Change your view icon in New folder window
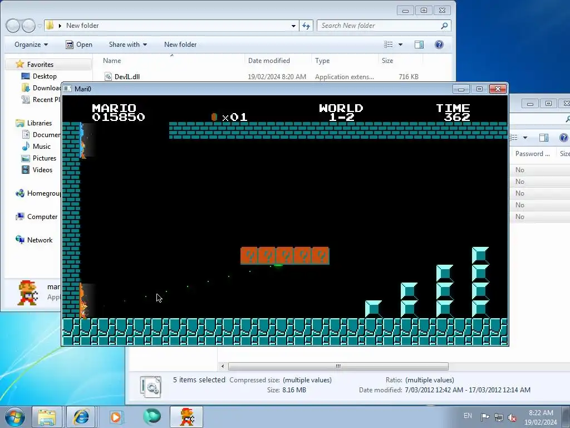This screenshot has height=428, width=570. click(388, 45)
